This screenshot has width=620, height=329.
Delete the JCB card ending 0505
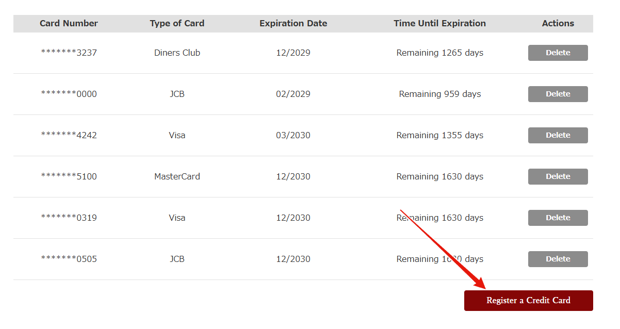pos(558,259)
